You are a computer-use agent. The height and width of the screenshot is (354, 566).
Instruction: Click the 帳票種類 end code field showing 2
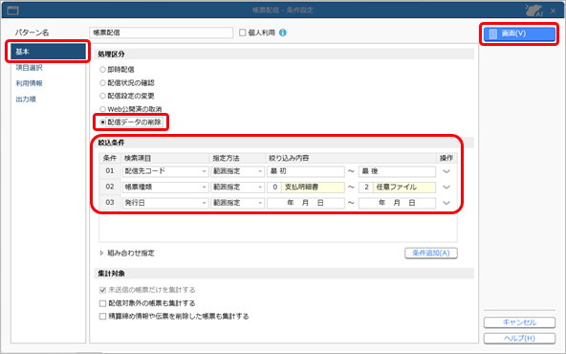(x=366, y=188)
